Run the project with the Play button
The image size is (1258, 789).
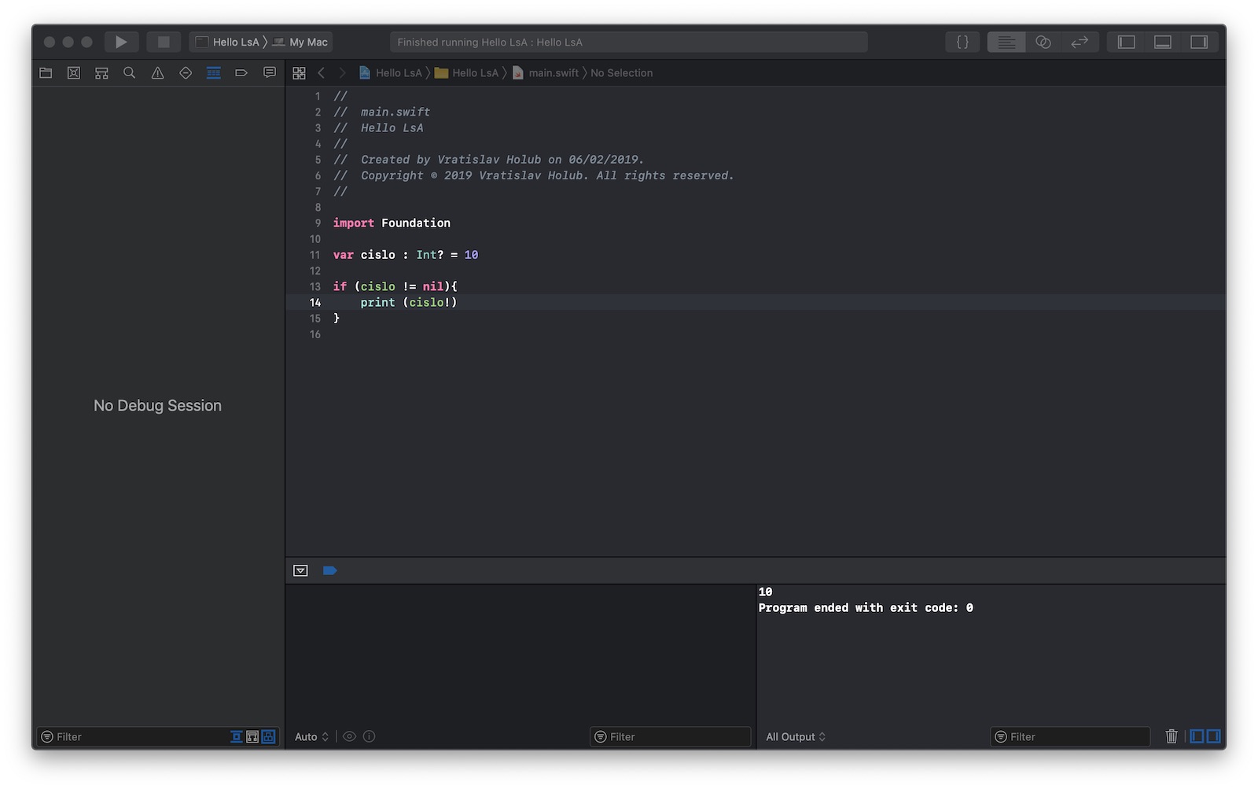point(121,42)
